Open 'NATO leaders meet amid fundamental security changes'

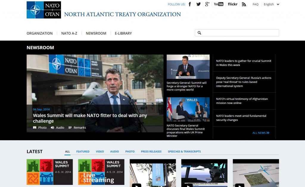coord(241,118)
